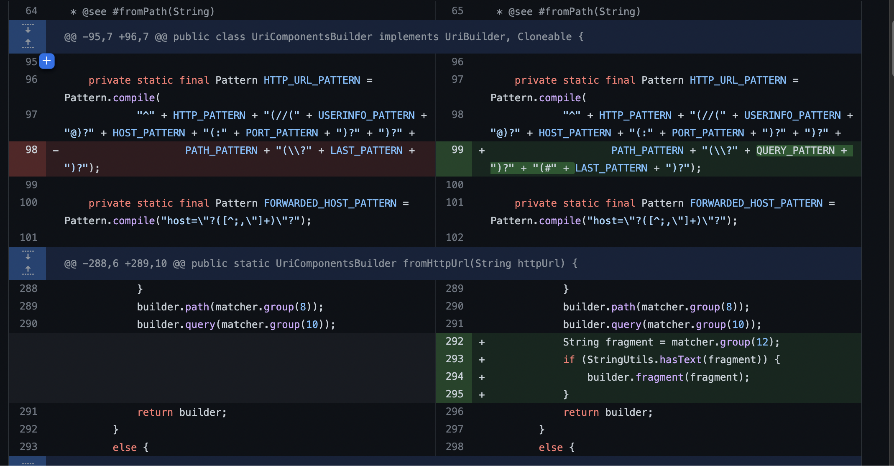This screenshot has height=466, width=894.
Task: Click line number 293 beside old 'else {'
Action: point(28,447)
